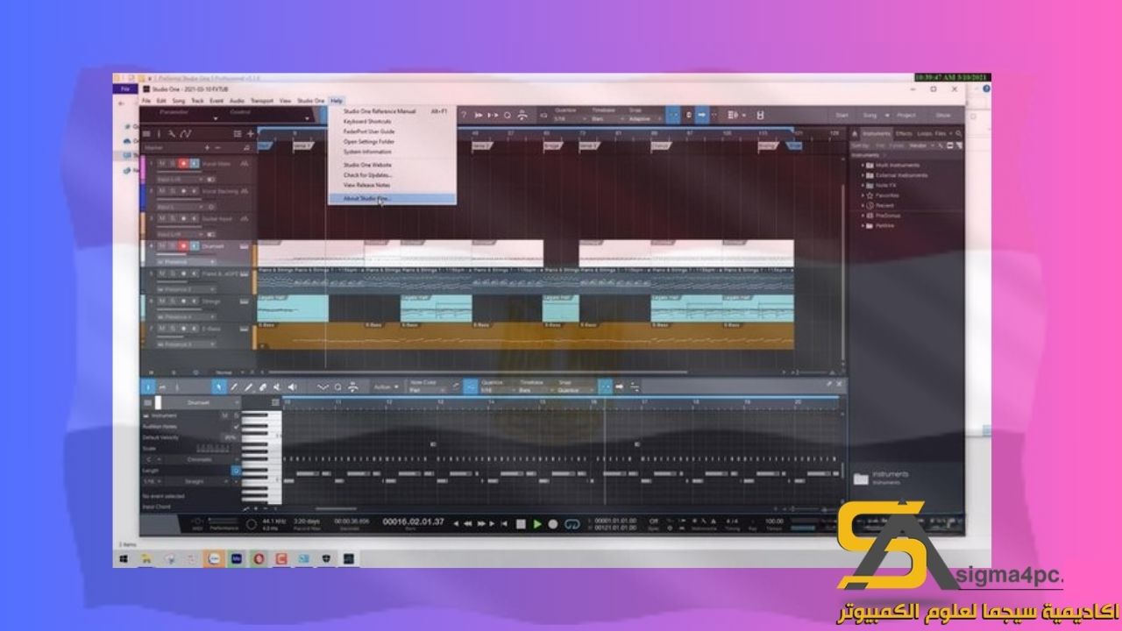Click the browser Home icon

tap(856, 133)
